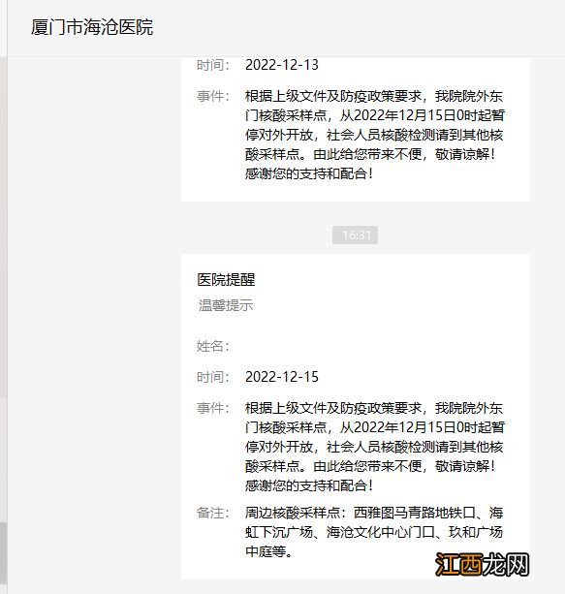This screenshot has height=594, width=565.
Task: Click event text in the 2022-12-15 card
Action: coord(375,447)
